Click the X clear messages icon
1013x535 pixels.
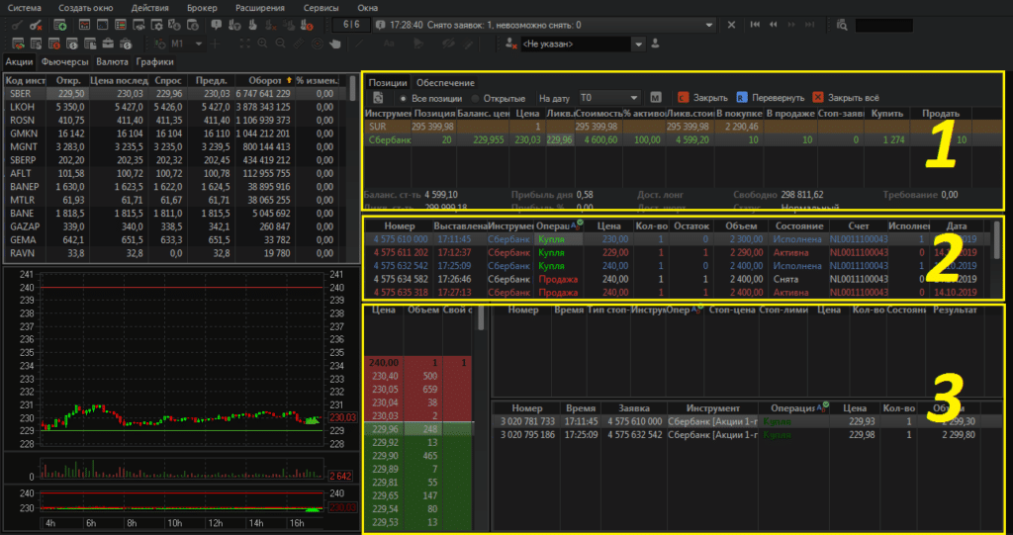pyautogui.click(x=731, y=24)
